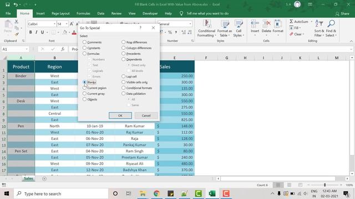Toggle Underline formatting
The image size is (355, 199).
[42, 32]
